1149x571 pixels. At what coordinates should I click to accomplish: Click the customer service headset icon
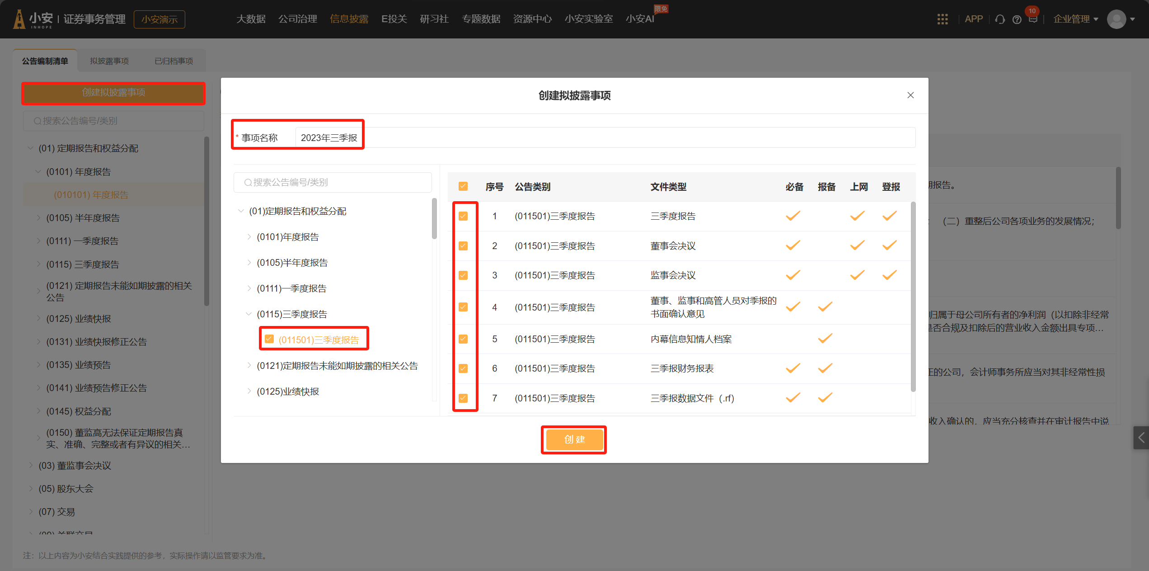pos(1000,19)
